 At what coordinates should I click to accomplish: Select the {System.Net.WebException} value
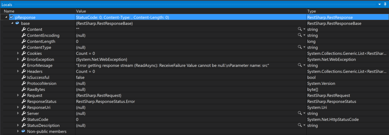pos(102,59)
